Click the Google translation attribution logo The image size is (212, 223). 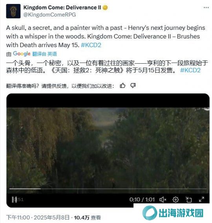click(22, 54)
